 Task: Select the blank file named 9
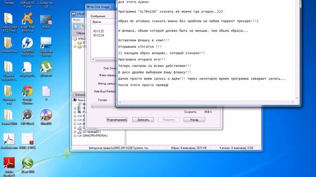(x=46, y=93)
